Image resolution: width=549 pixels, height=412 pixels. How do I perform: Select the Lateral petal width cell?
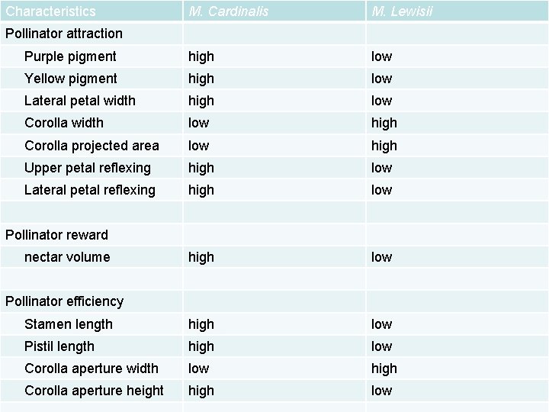click(x=80, y=101)
